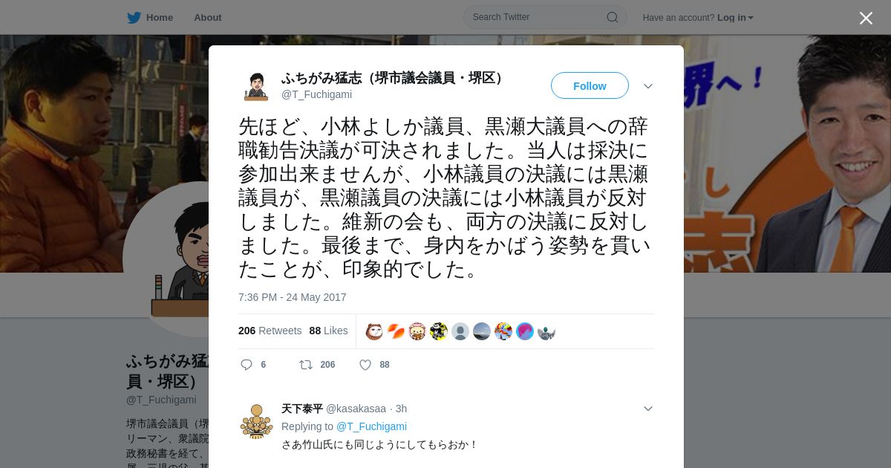This screenshot has width=891, height=468.
Task: Open the @T_Fuchigami mention link in reply
Action: point(371,426)
